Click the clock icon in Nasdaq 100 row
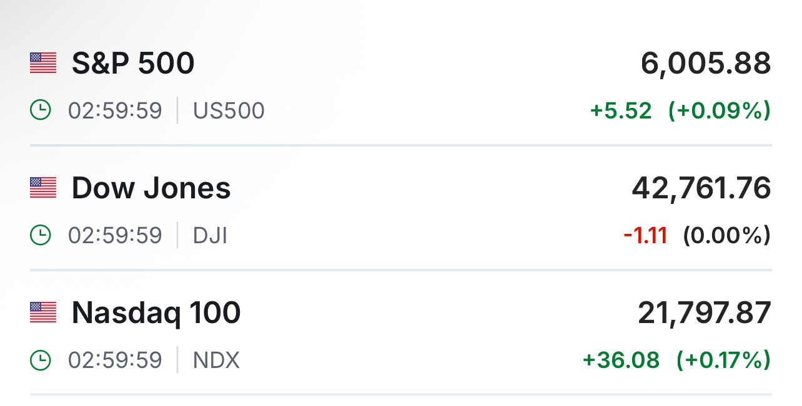This screenshot has width=802, height=406. click(41, 360)
